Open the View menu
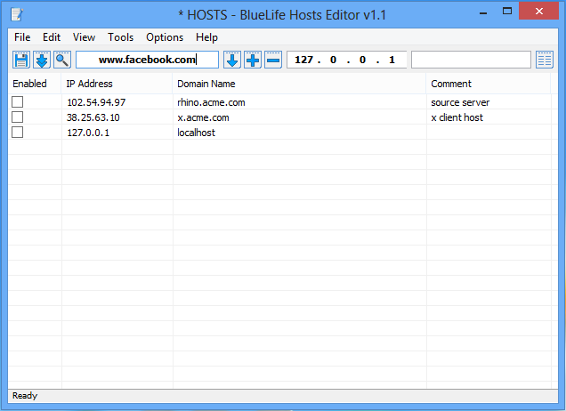Image resolution: width=566 pixels, height=411 pixels. 85,37
